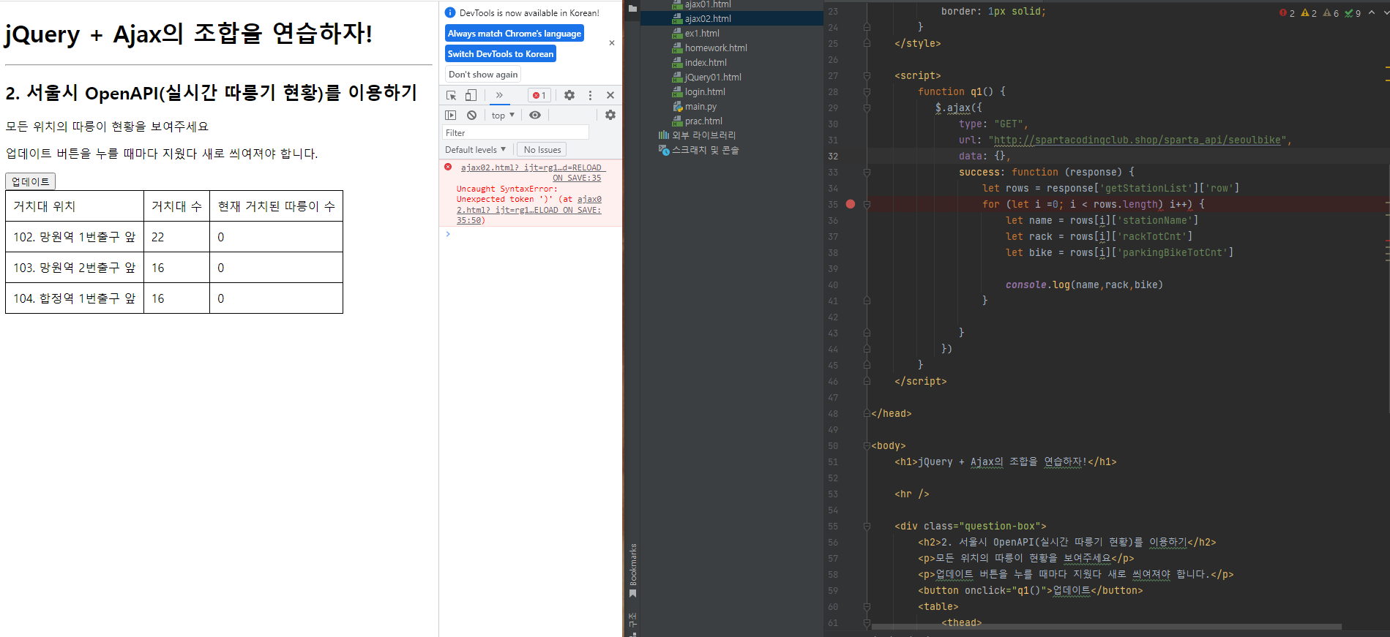The width and height of the screenshot is (1390, 637).
Task: Open the error count badge showing 1
Action: [539, 95]
